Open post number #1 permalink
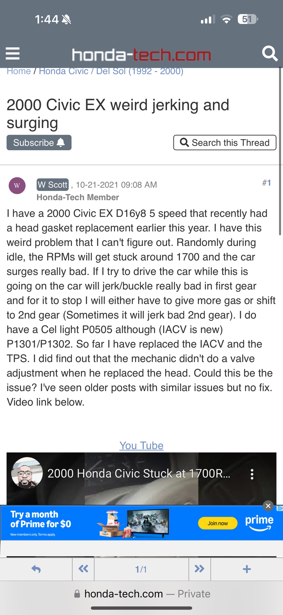The width and height of the screenshot is (283, 615). coord(266,183)
